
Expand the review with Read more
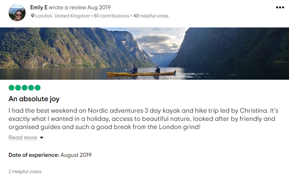[23, 138]
